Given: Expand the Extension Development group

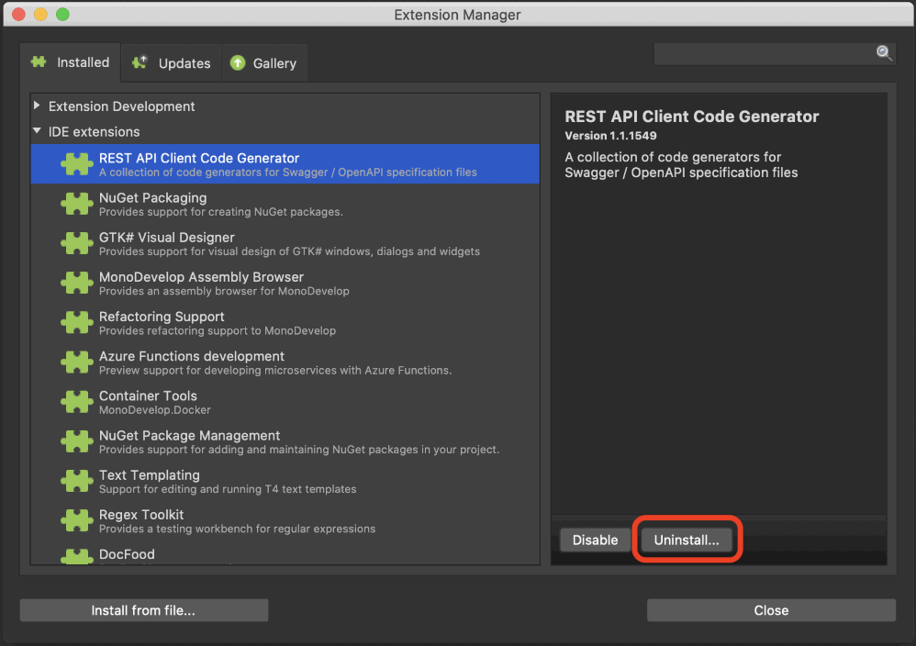Looking at the screenshot, I should click(x=37, y=106).
